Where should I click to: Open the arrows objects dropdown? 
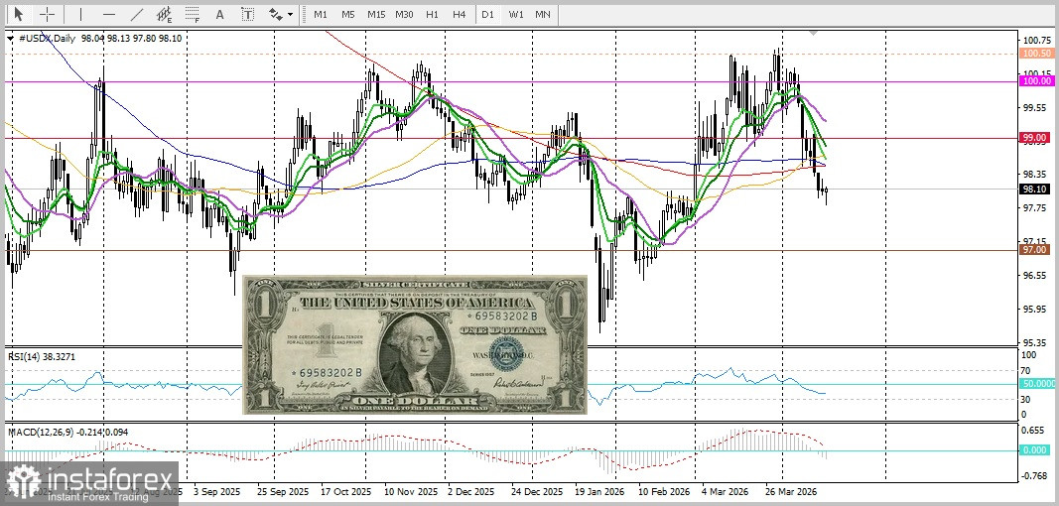click(280, 15)
